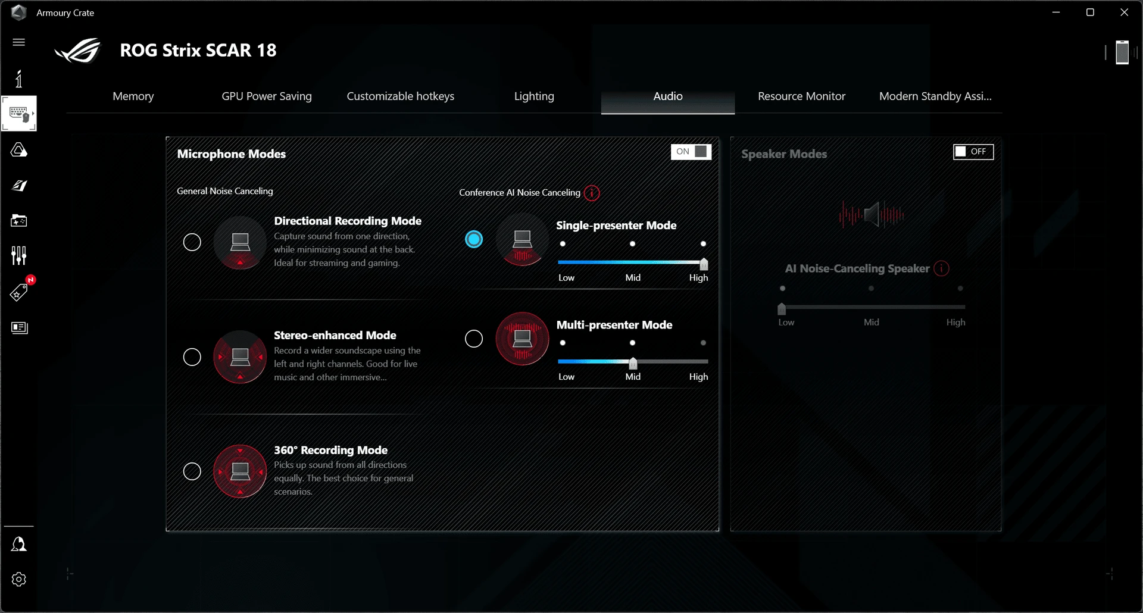Image resolution: width=1143 pixels, height=613 pixels.
Task: Click the Stereo-enhanced Mode laptop icon
Action: click(x=240, y=357)
